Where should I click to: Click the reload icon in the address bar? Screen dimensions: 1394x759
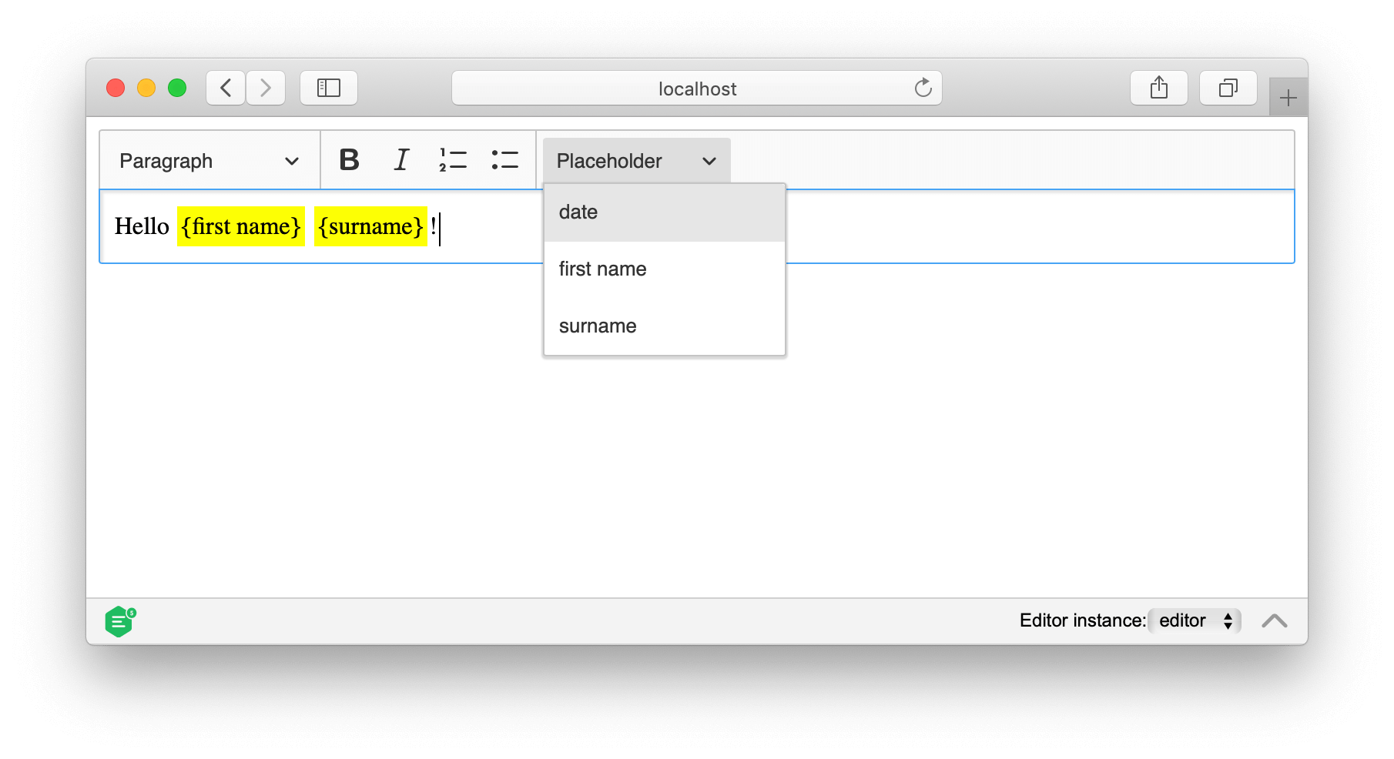pos(923,88)
